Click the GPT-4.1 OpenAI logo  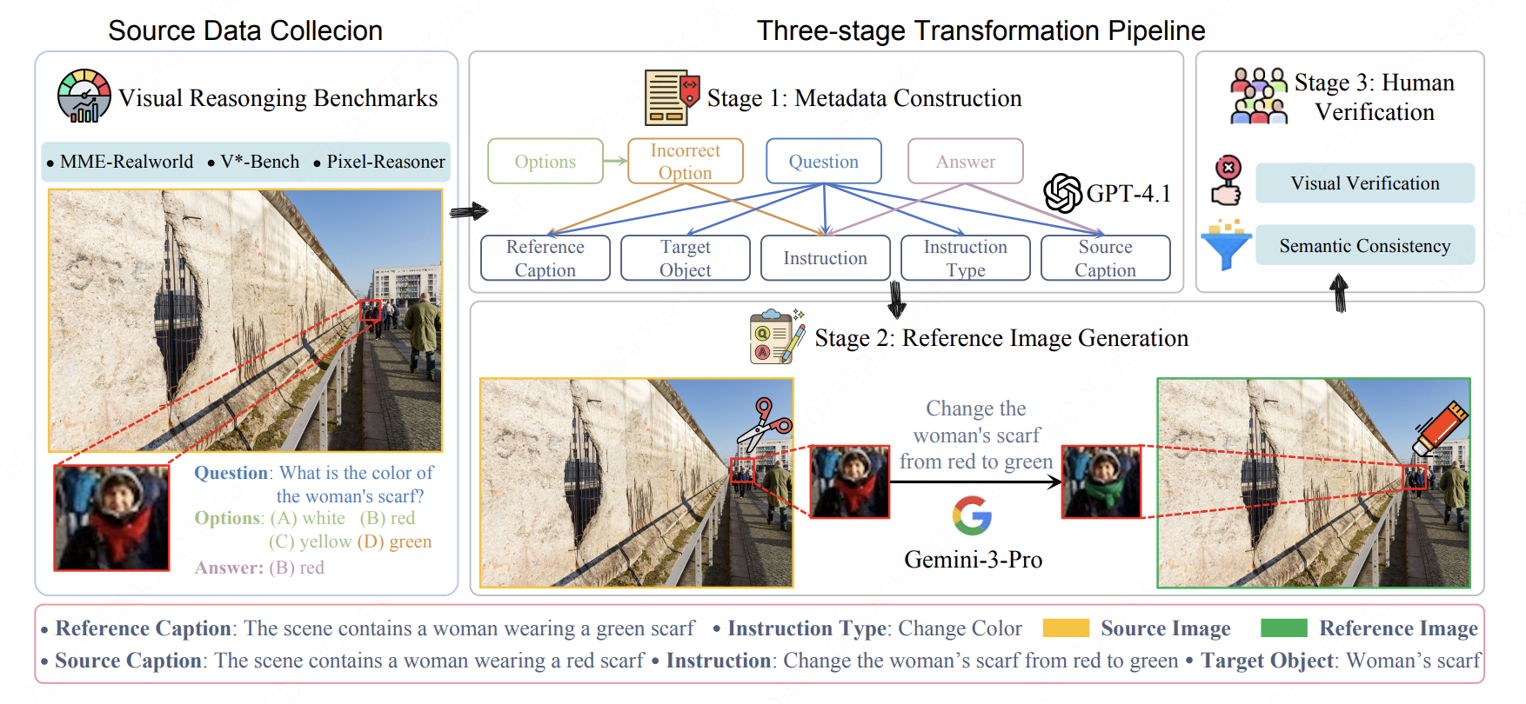point(1062,193)
